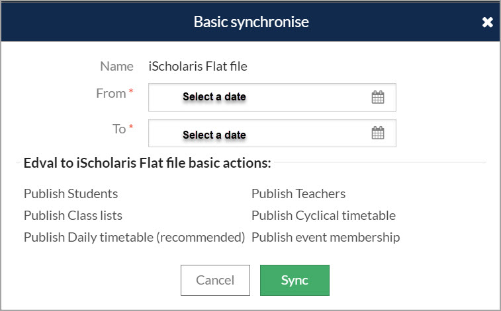Select the Publish Teachers action text
501x311 pixels.
point(298,193)
